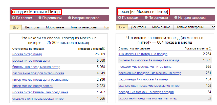Open link 'сколько стоит поезд москва питер'
This screenshot has height=105, width=217.
click(38, 99)
